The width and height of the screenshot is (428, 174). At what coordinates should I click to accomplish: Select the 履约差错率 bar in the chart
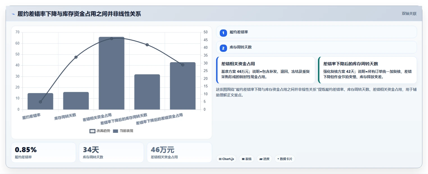click(x=40, y=101)
